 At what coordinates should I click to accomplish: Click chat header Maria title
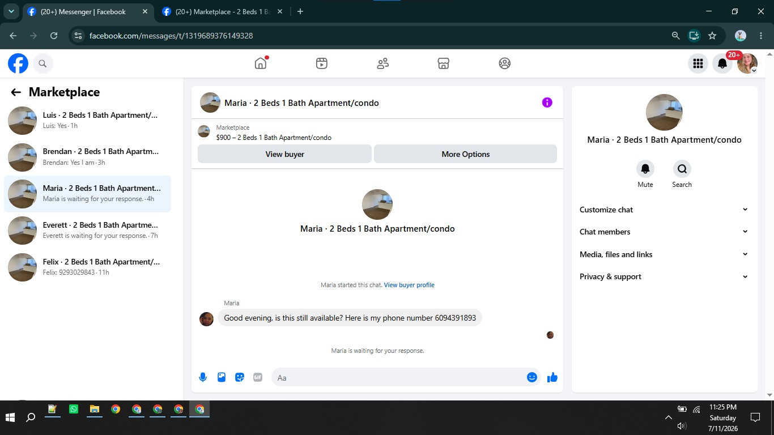301,103
